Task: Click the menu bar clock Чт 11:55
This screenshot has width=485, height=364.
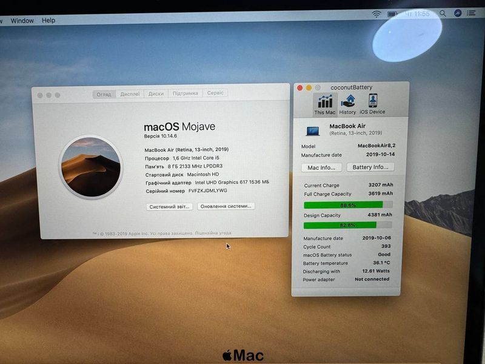Action: (417, 13)
